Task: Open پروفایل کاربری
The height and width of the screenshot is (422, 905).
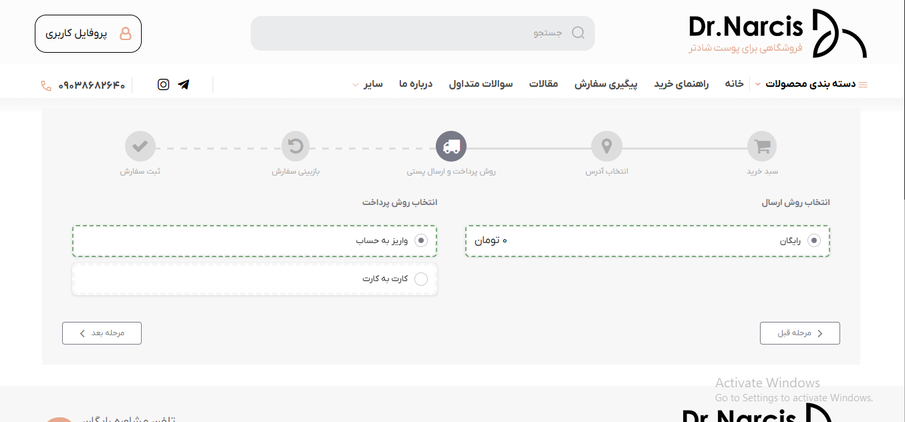Action: pos(88,34)
